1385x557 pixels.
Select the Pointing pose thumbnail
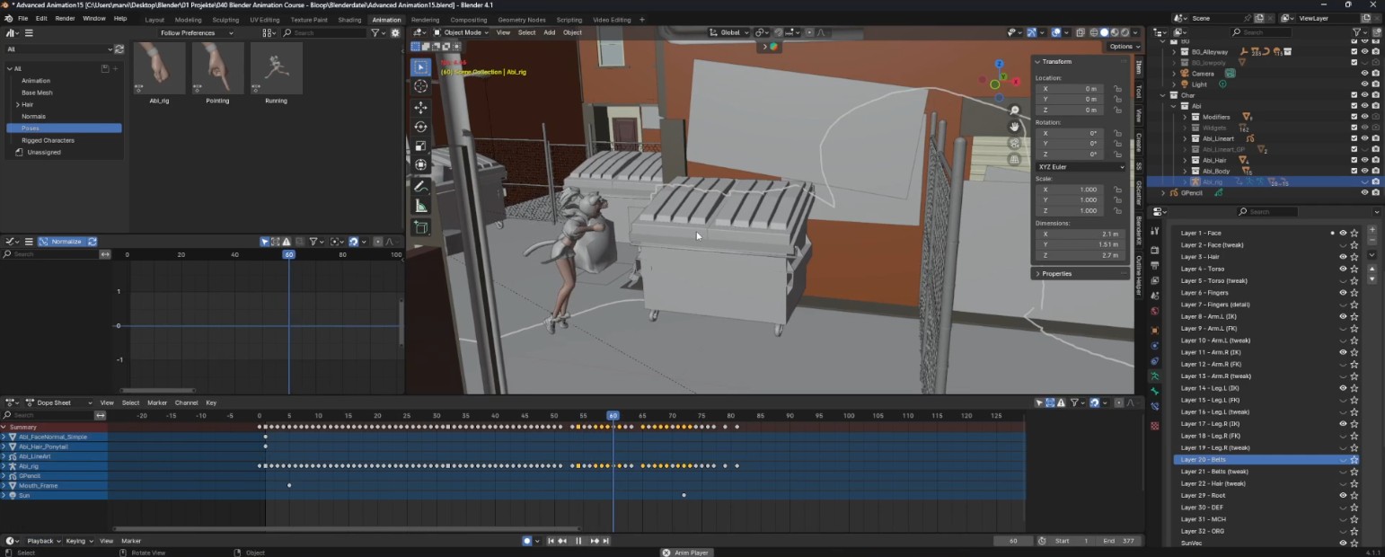[x=217, y=69]
